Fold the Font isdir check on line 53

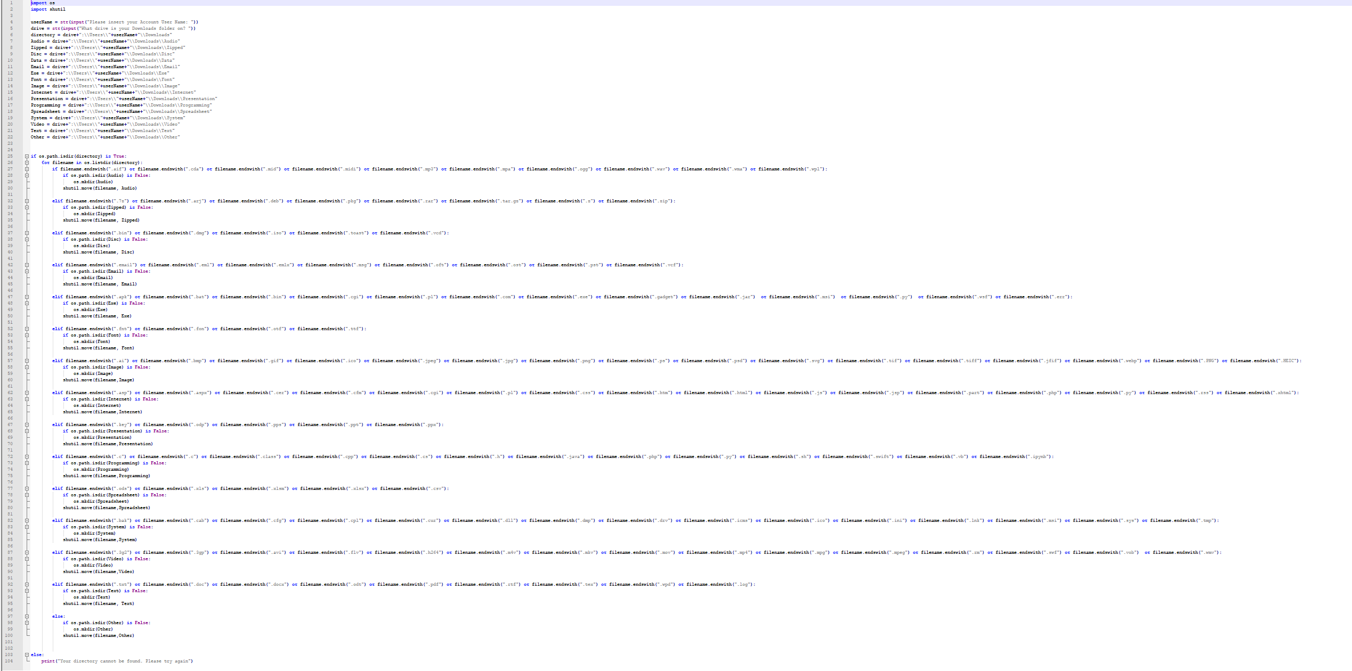point(27,335)
